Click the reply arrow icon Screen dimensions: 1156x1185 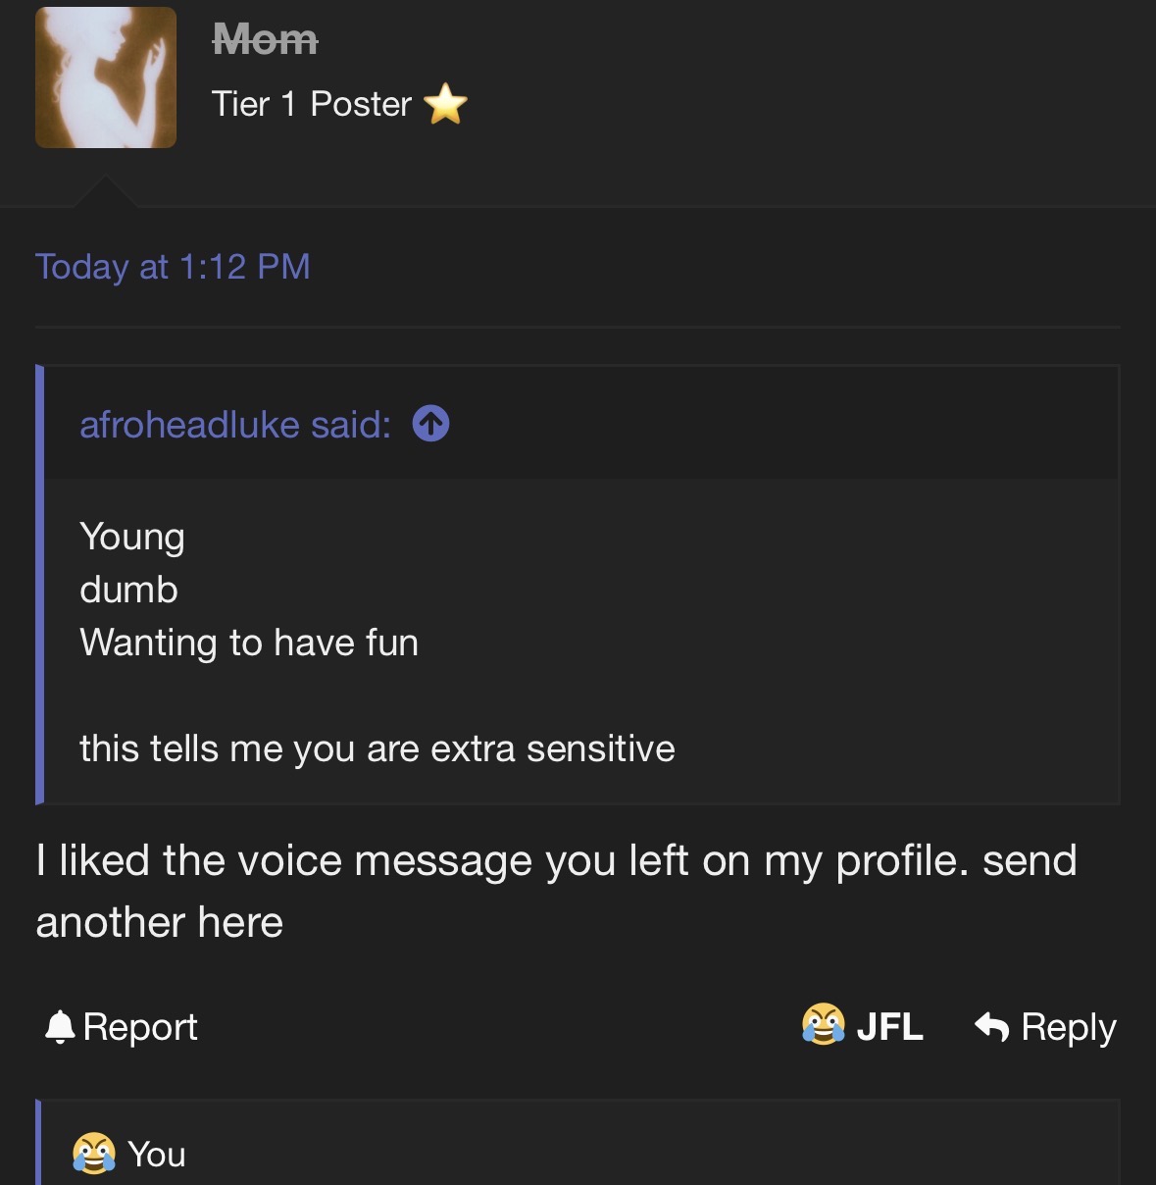tap(991, 1026)
